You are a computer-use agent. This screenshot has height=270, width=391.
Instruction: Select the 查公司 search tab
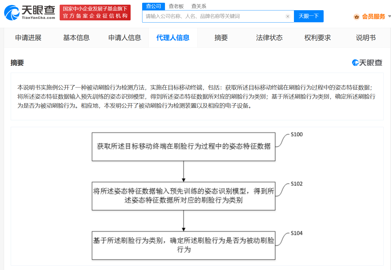click(153, 6)
